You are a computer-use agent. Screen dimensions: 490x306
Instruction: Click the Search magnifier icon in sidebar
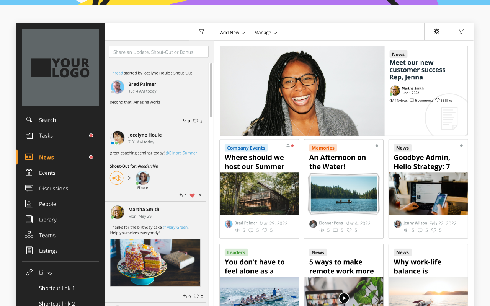(29, 120)
